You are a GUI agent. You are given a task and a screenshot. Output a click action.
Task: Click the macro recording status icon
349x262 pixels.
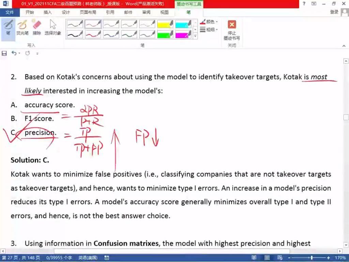[x=107, y=258]
